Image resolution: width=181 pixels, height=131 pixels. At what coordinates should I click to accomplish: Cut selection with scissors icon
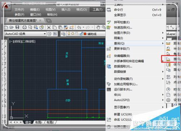pos(49,27)
